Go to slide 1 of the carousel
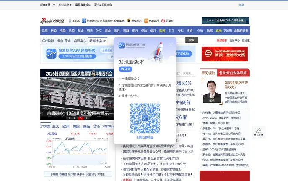The image size is (288, 181). point(69,118)
